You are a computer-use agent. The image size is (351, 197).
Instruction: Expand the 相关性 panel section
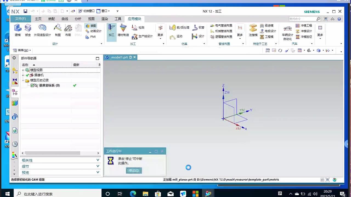coord(60,160)
